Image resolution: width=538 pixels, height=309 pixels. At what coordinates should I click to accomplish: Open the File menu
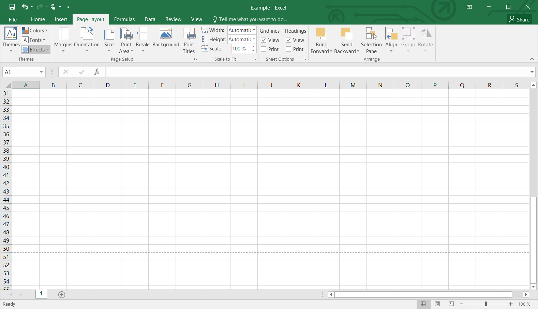point(13,19)
